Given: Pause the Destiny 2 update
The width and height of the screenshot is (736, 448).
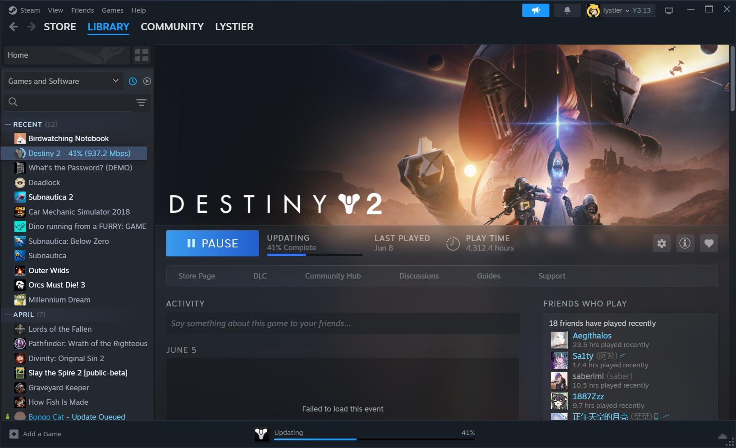Looking at the screenshot, I should coord(212,243).
